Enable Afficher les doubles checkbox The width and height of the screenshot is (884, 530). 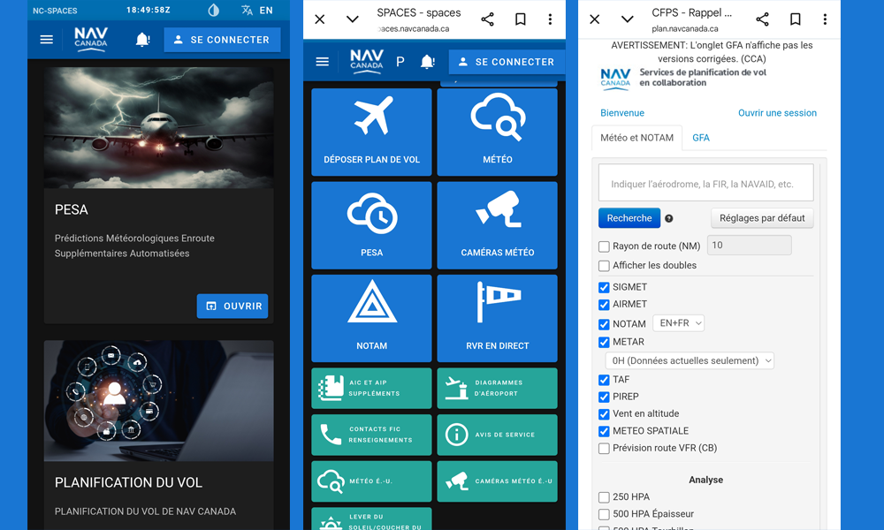(x=604, y=265)
